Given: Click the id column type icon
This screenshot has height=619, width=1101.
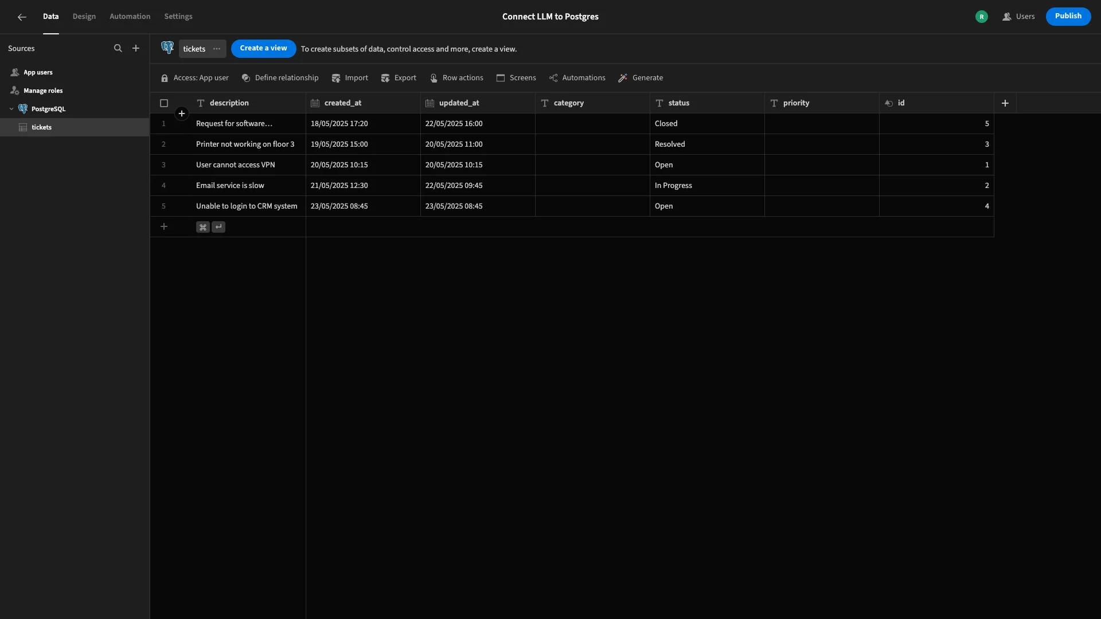Looking at the screenshot, I should [x=889, y=103].
